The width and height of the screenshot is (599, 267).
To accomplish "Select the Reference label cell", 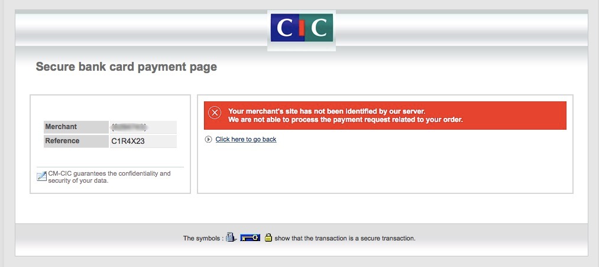I will (x=76, y=141).
